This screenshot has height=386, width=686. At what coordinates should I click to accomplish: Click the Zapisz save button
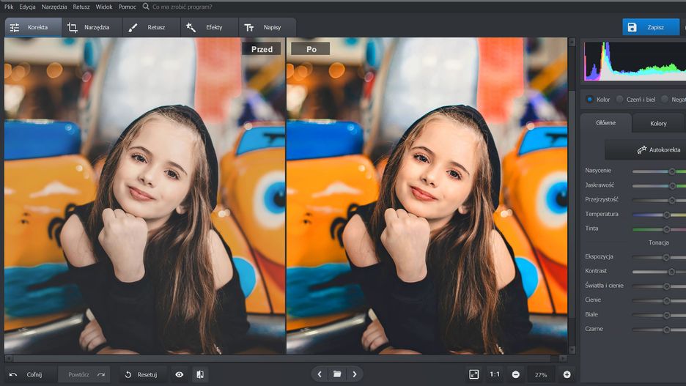click(x=651, y=27)
